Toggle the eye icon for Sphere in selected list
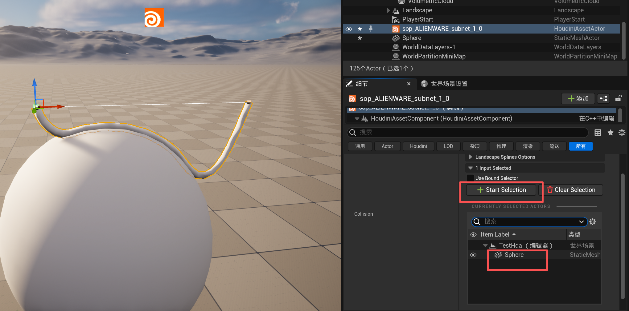Screen dimensions: 629x311 473,255
